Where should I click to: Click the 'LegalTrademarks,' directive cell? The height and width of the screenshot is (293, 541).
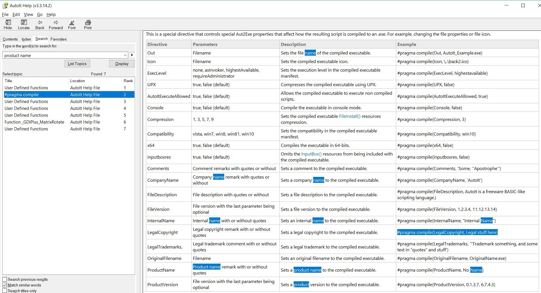pyautogui.click(x=169, y=247)
